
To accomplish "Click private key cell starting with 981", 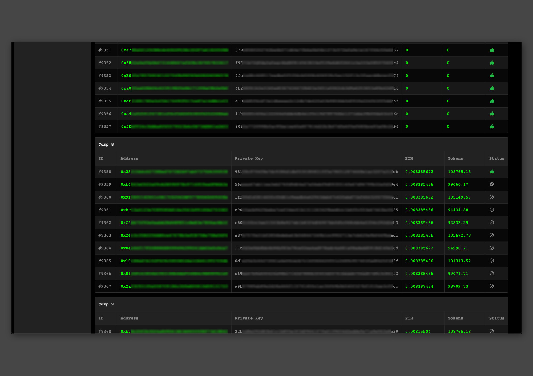I will (x=316, y=172).
